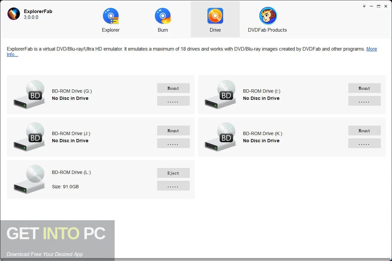Select the Drive tab icon
The width and height of the screenshot is (392, 261).
[215, 16]
